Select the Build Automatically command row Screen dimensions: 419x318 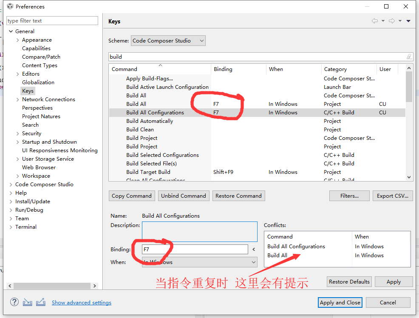257,121
